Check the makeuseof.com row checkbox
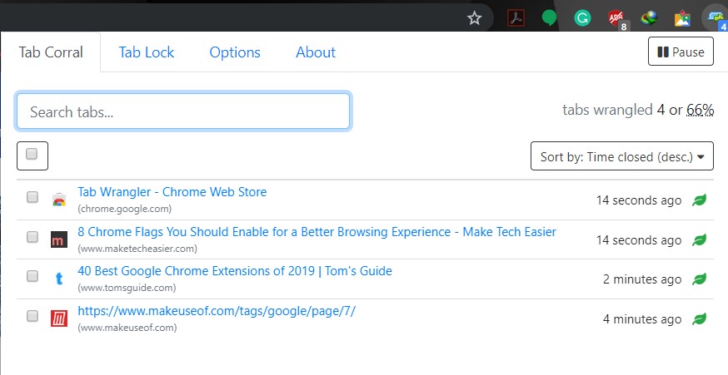728x375 pixels. (x=32, y=316)
